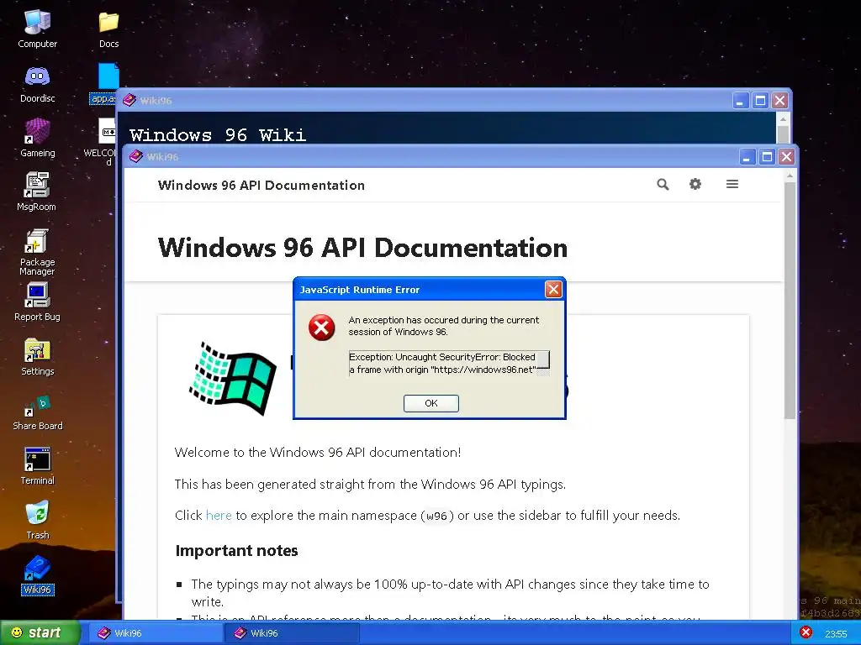The image size is (861, 645).
Task: Click the 'Important notes' heading
Action: pos(236,551)
